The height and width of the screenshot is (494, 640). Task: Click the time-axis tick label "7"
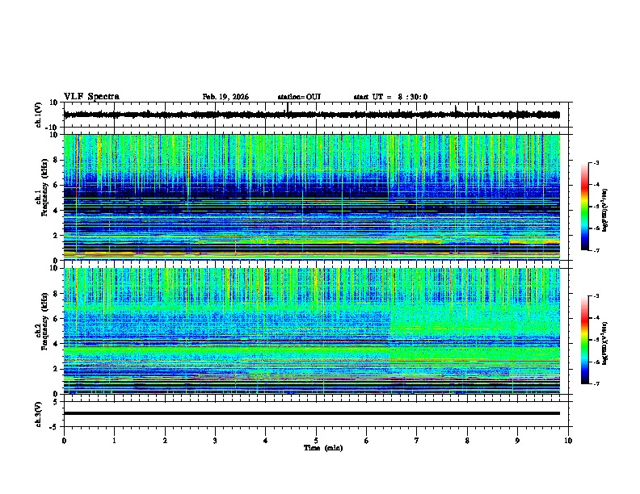417,441
